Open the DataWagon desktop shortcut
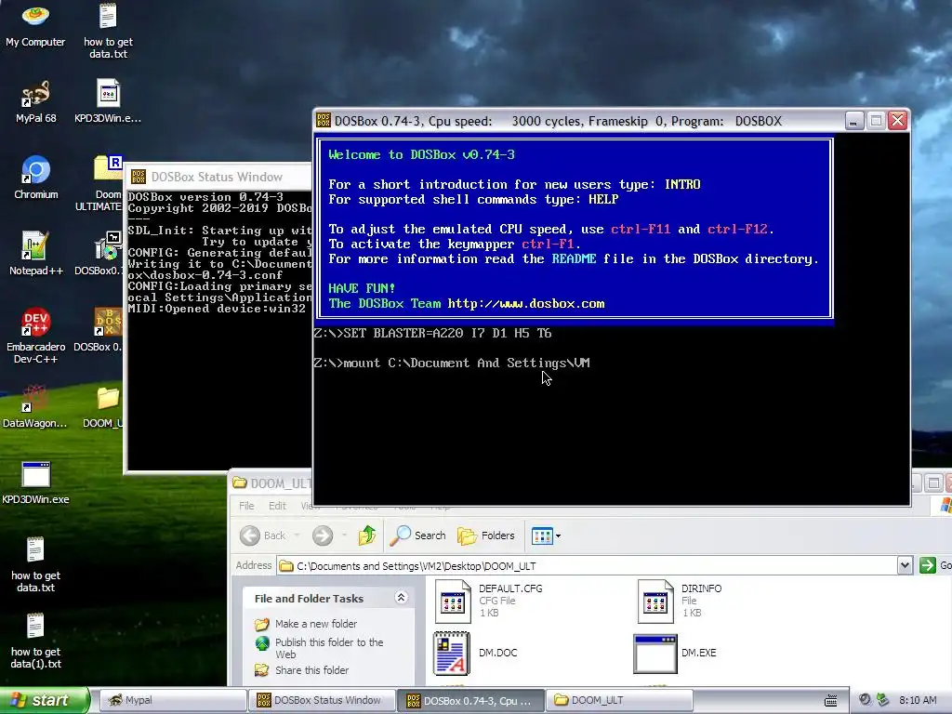The image size is (952, 714). tap(35, 406)
